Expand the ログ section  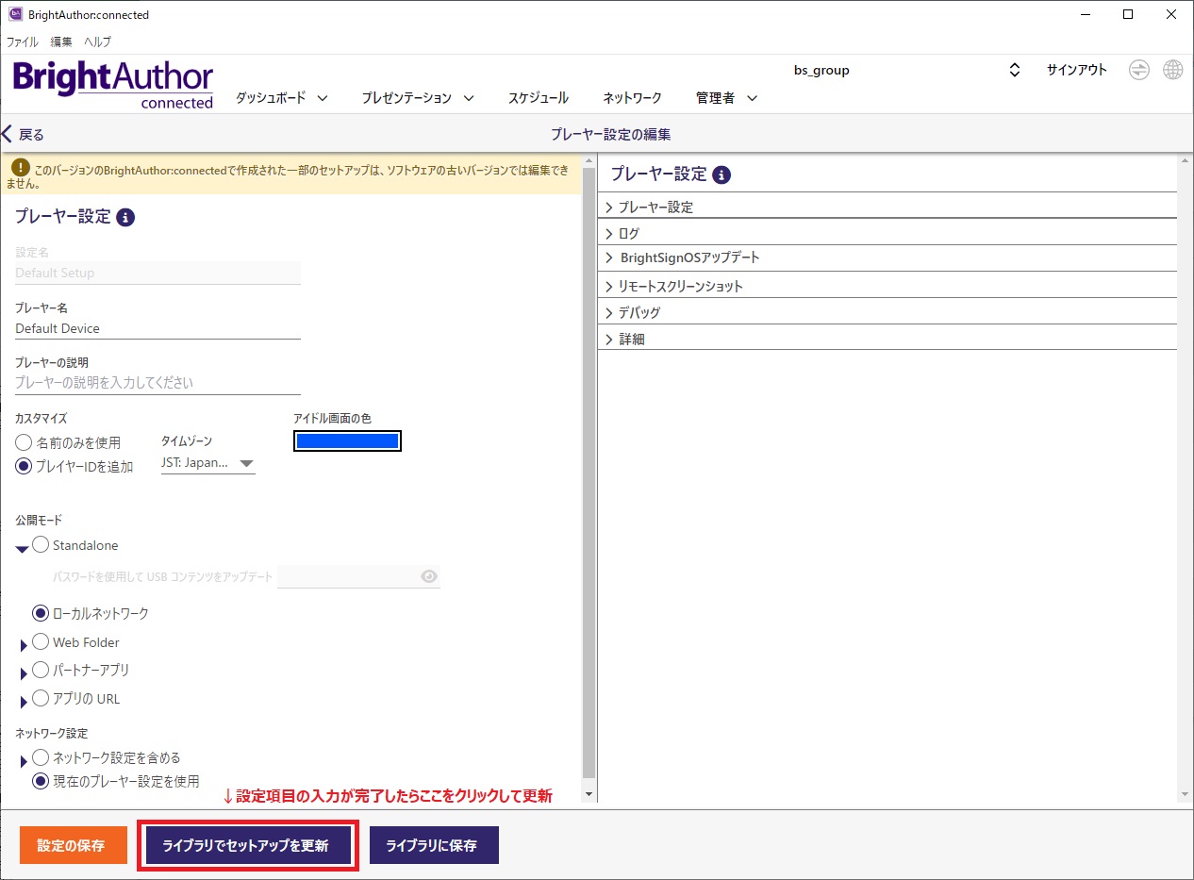click(887, 233)
